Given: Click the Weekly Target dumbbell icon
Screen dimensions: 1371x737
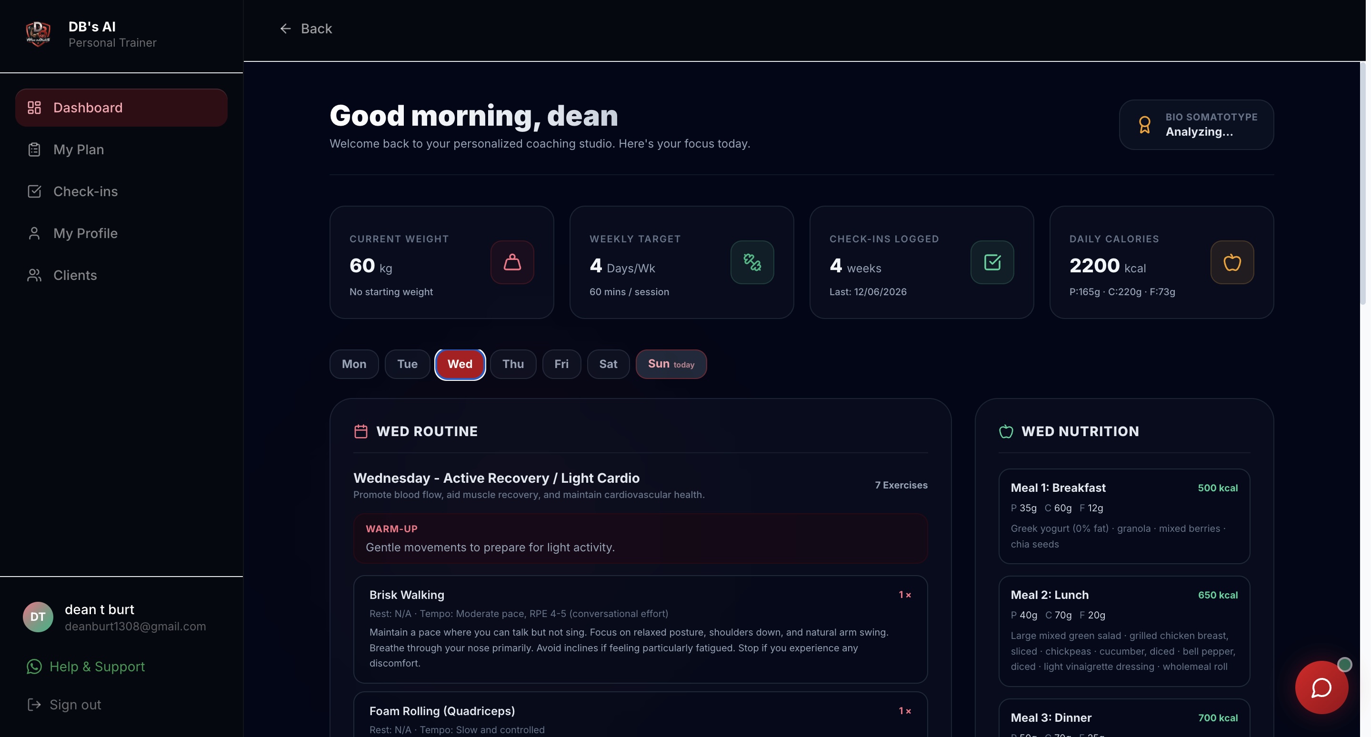Looking at the screenshot, I should 752,262.
